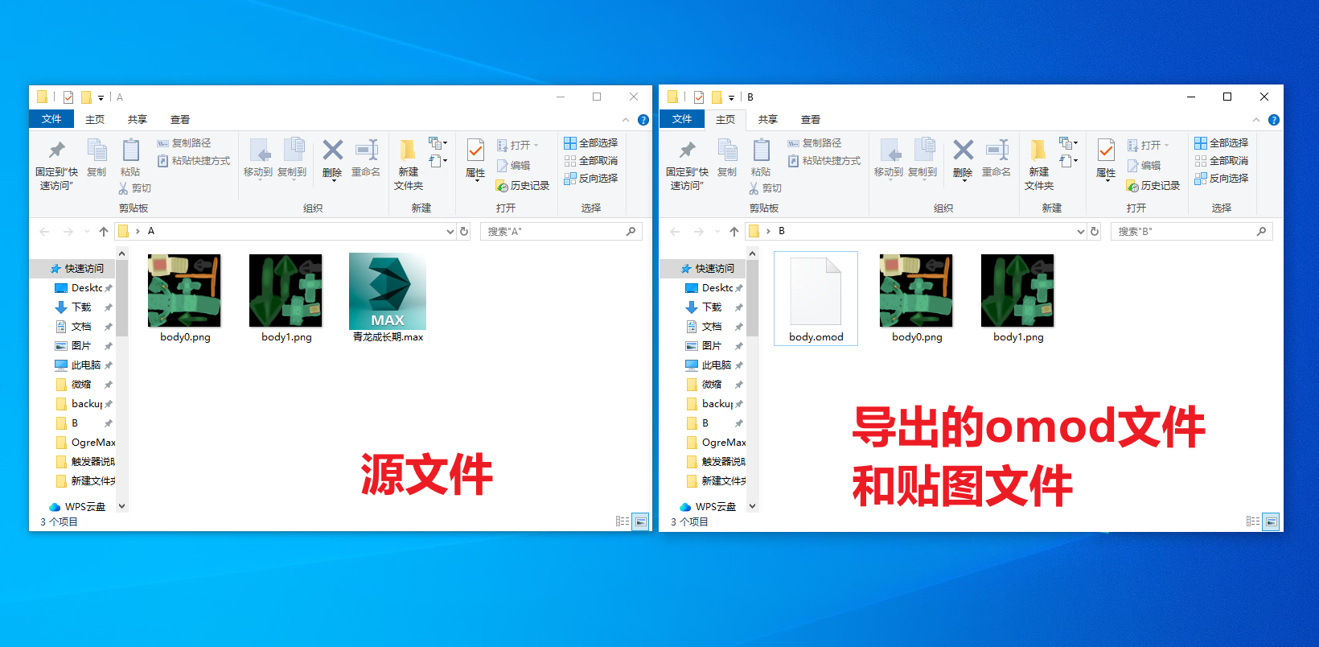The height and width of the screenshot is (647, 1319).
Task: Collapse the ribbon in window A
Action: pyautogui.click(x=626, y=120)
